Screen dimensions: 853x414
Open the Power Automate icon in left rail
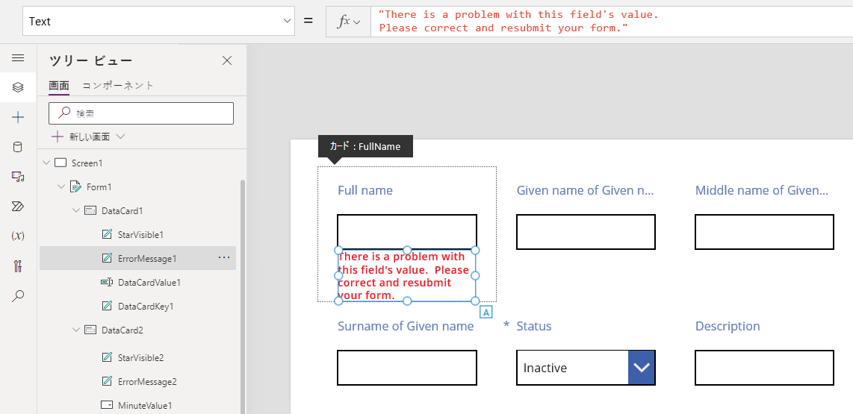tap(18, 206)
